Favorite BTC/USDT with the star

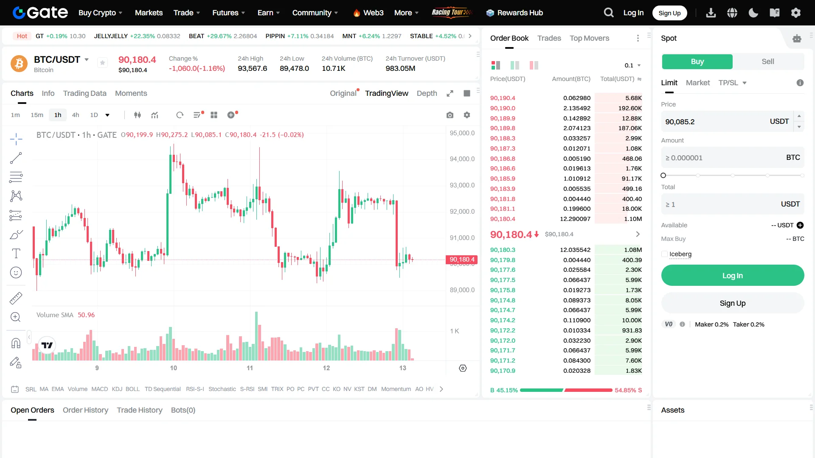pyautogui.click(x=102, y=62)
